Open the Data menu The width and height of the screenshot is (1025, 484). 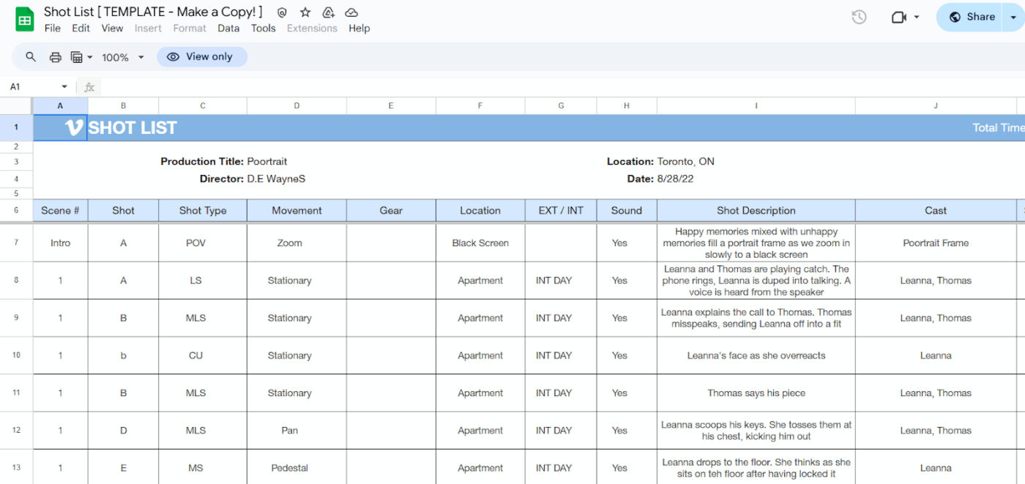pos(228,28)
